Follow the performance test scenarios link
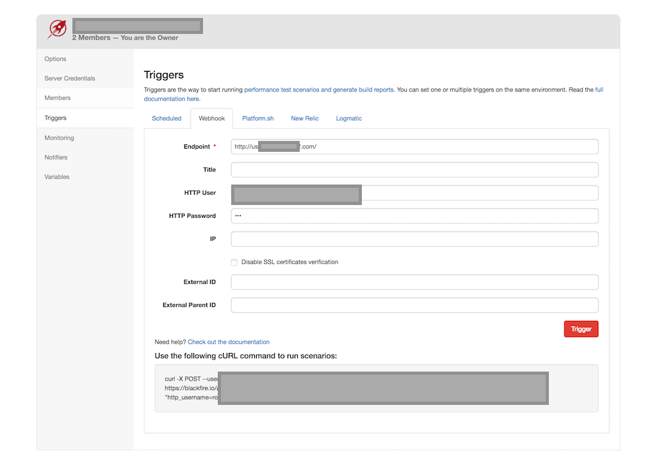Image resolution: width=652 pixels, height=460 pixels. pyautogui.click(x=318, y=90)
